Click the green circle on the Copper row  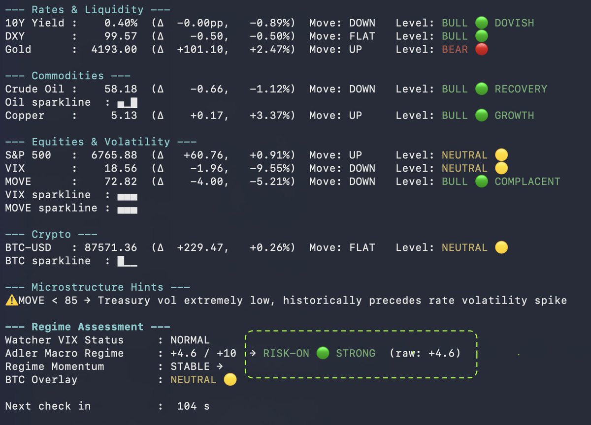[482, 116]
